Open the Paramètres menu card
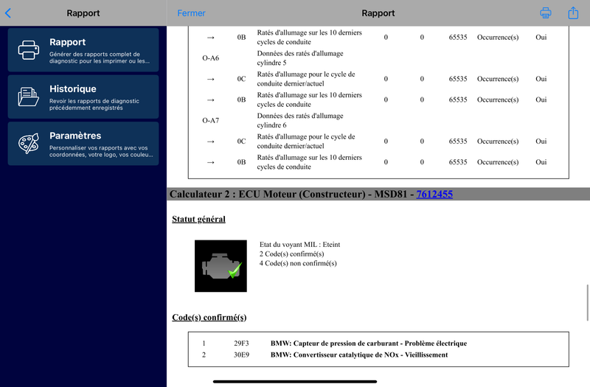 coord(83,143)
